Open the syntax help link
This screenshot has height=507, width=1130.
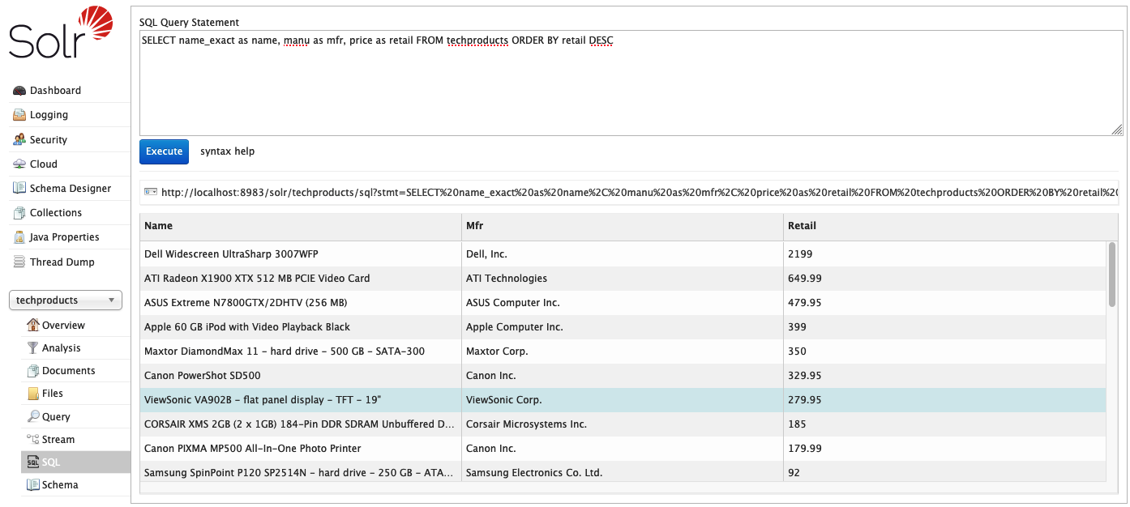[x=227, y=151]
